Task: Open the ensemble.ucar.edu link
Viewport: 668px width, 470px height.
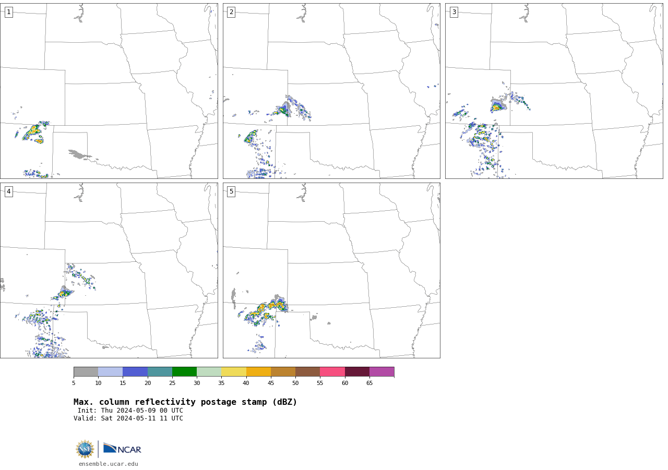Action: (109, 464)
